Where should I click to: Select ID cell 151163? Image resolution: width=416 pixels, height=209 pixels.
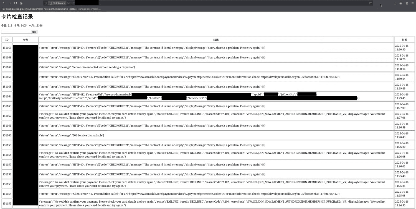[x=7, y=106]
